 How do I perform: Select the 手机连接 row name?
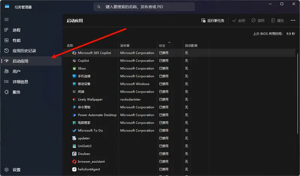point(84,76)
